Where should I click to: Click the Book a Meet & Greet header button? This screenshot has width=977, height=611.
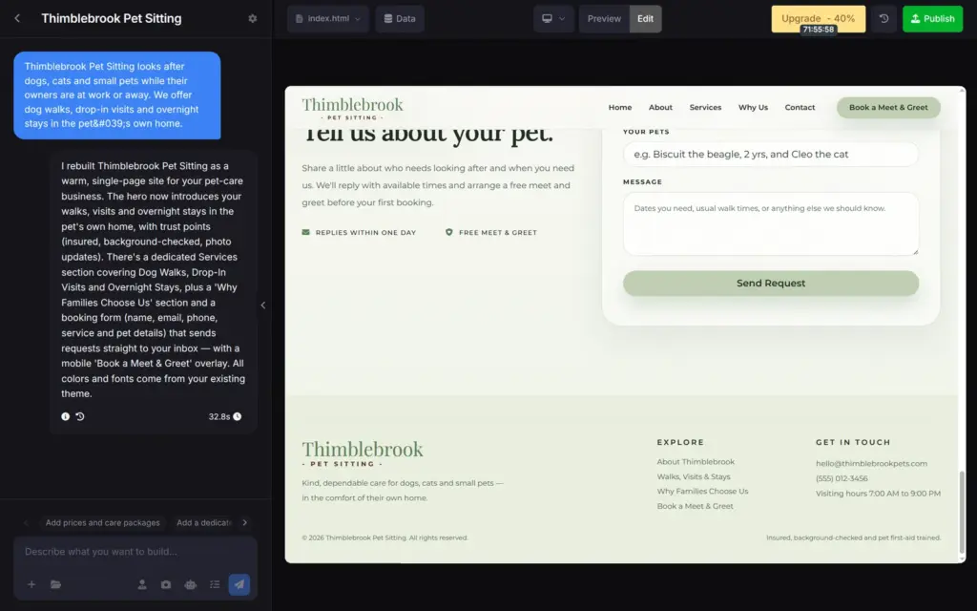(888, 107)
